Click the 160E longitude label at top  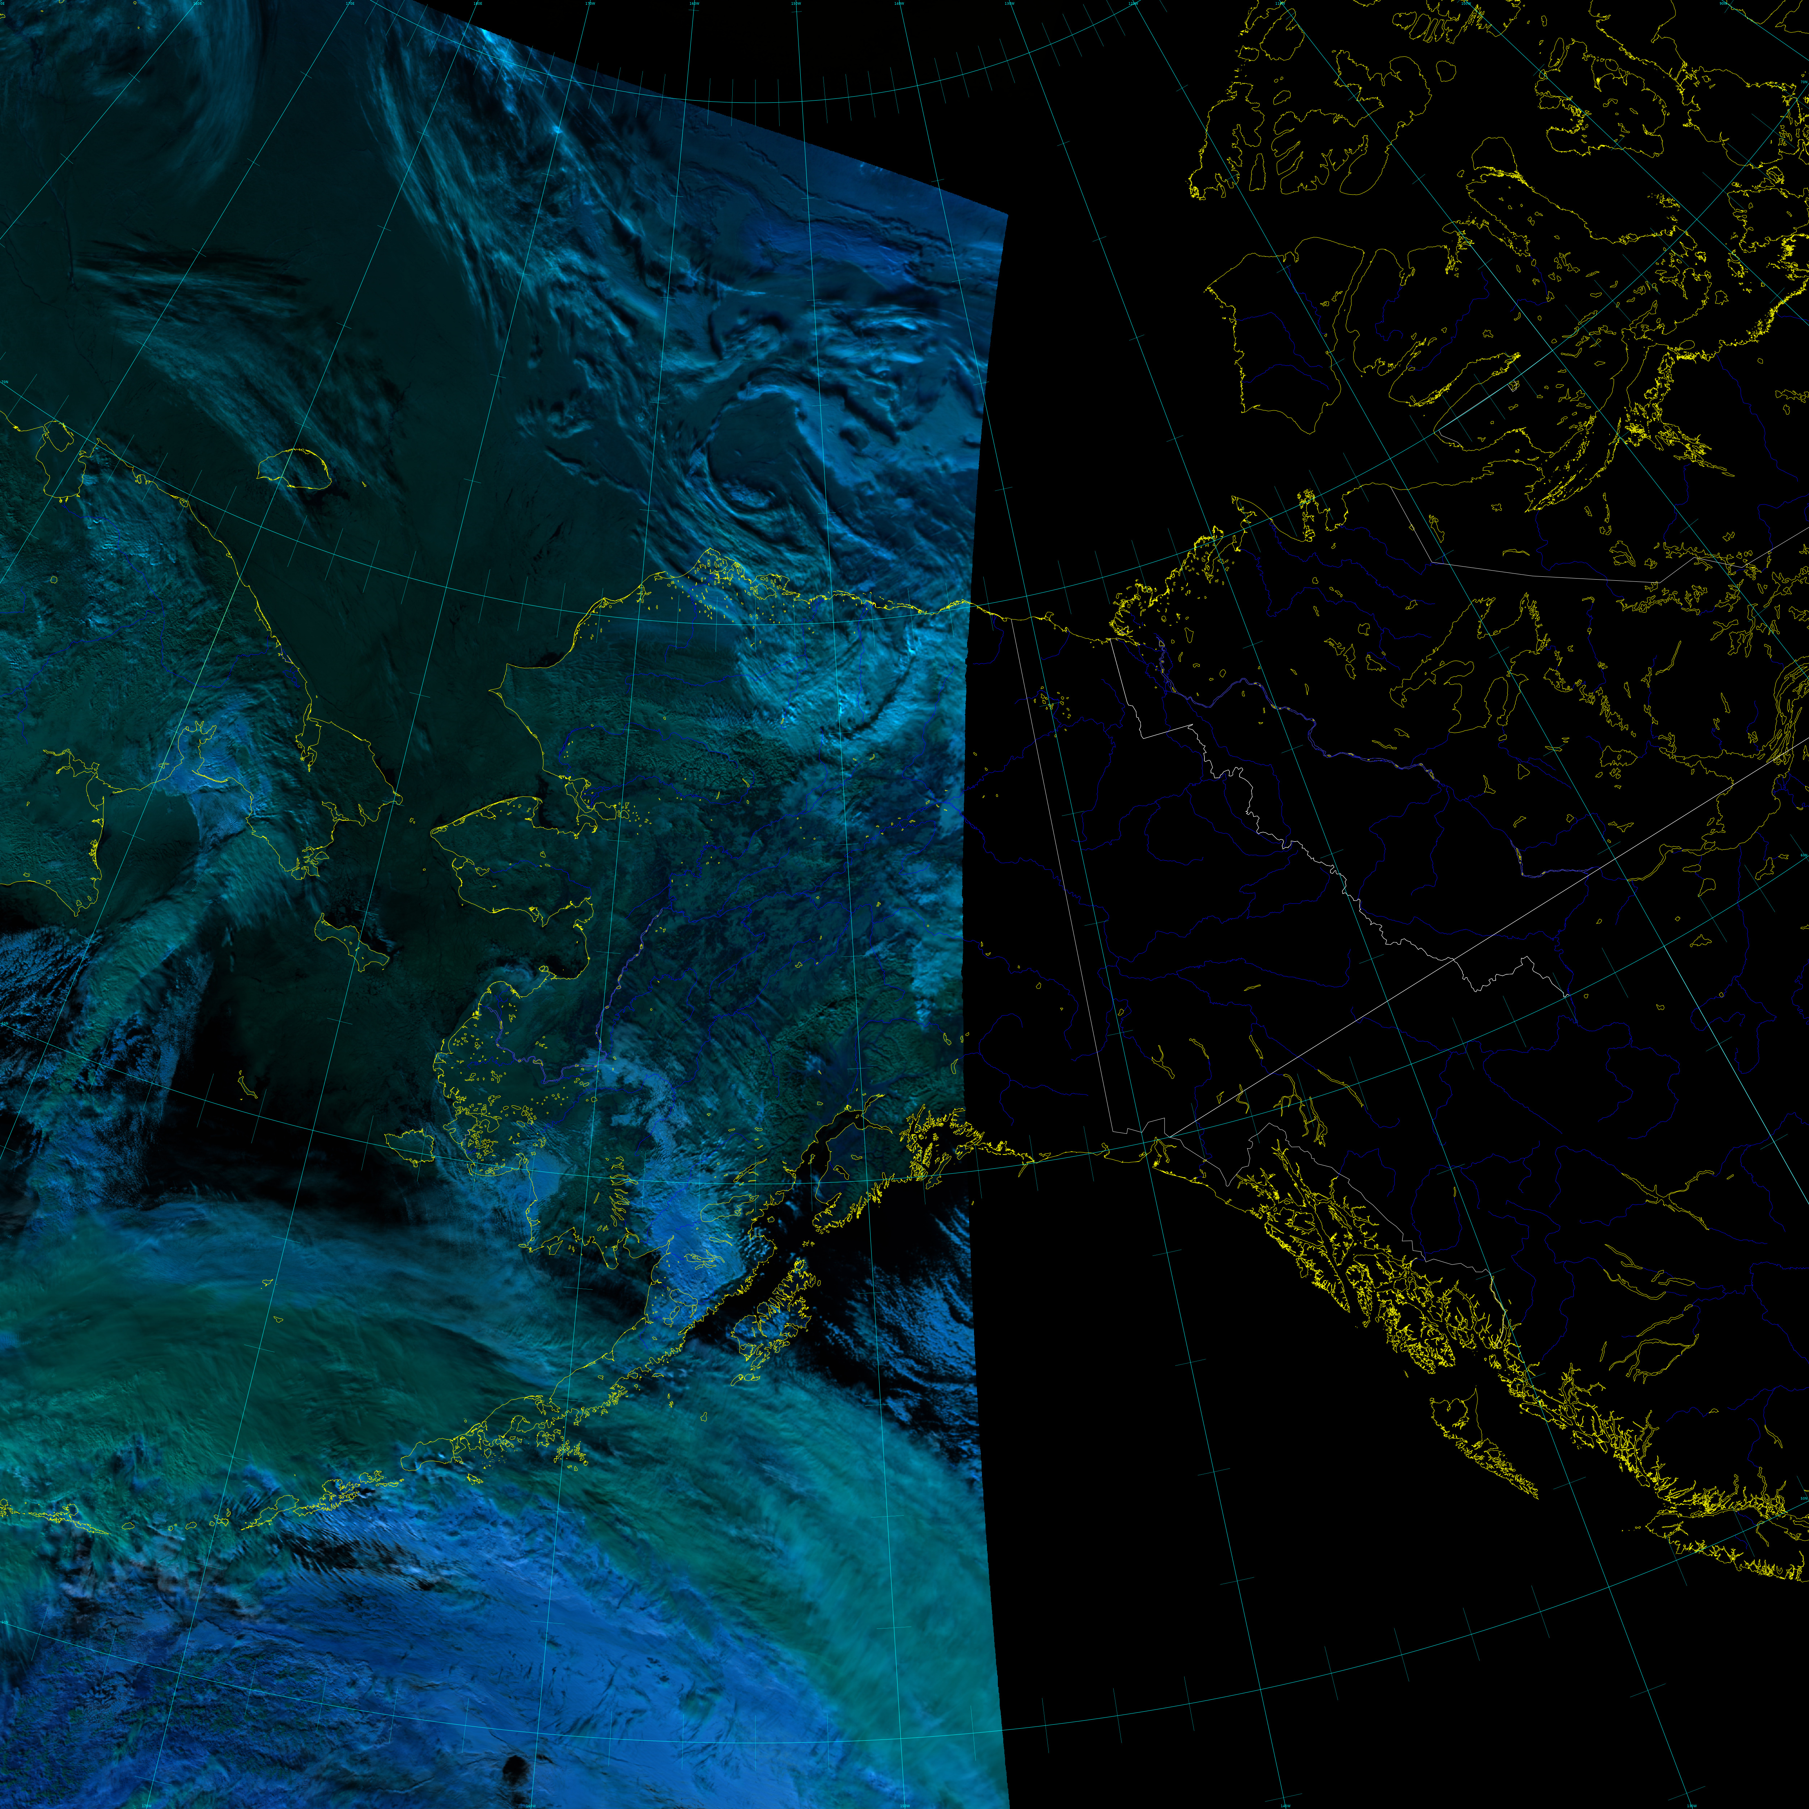[198, 4]
